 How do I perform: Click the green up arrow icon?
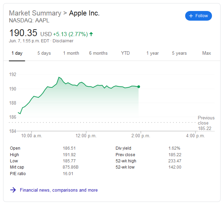pos(91,34)
